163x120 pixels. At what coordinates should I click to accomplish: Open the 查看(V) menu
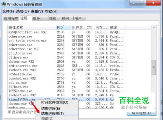click(37, 11)
